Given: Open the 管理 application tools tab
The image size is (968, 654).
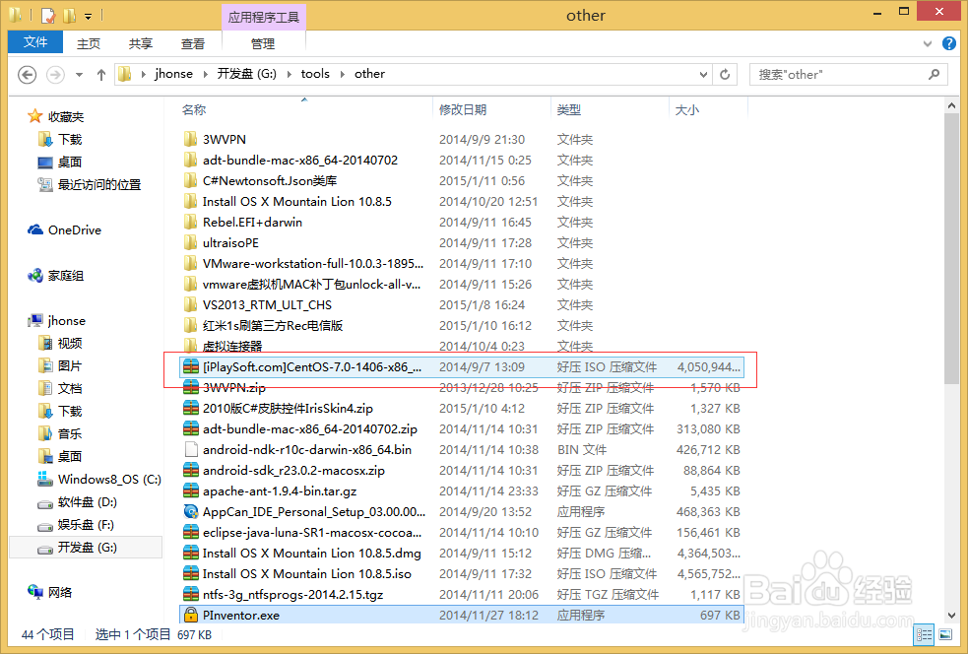Looking at the screenshot, I should (x=263, y=43).
